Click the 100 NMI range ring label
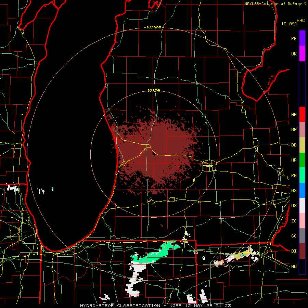308x308 pixels. click(154, 27)
